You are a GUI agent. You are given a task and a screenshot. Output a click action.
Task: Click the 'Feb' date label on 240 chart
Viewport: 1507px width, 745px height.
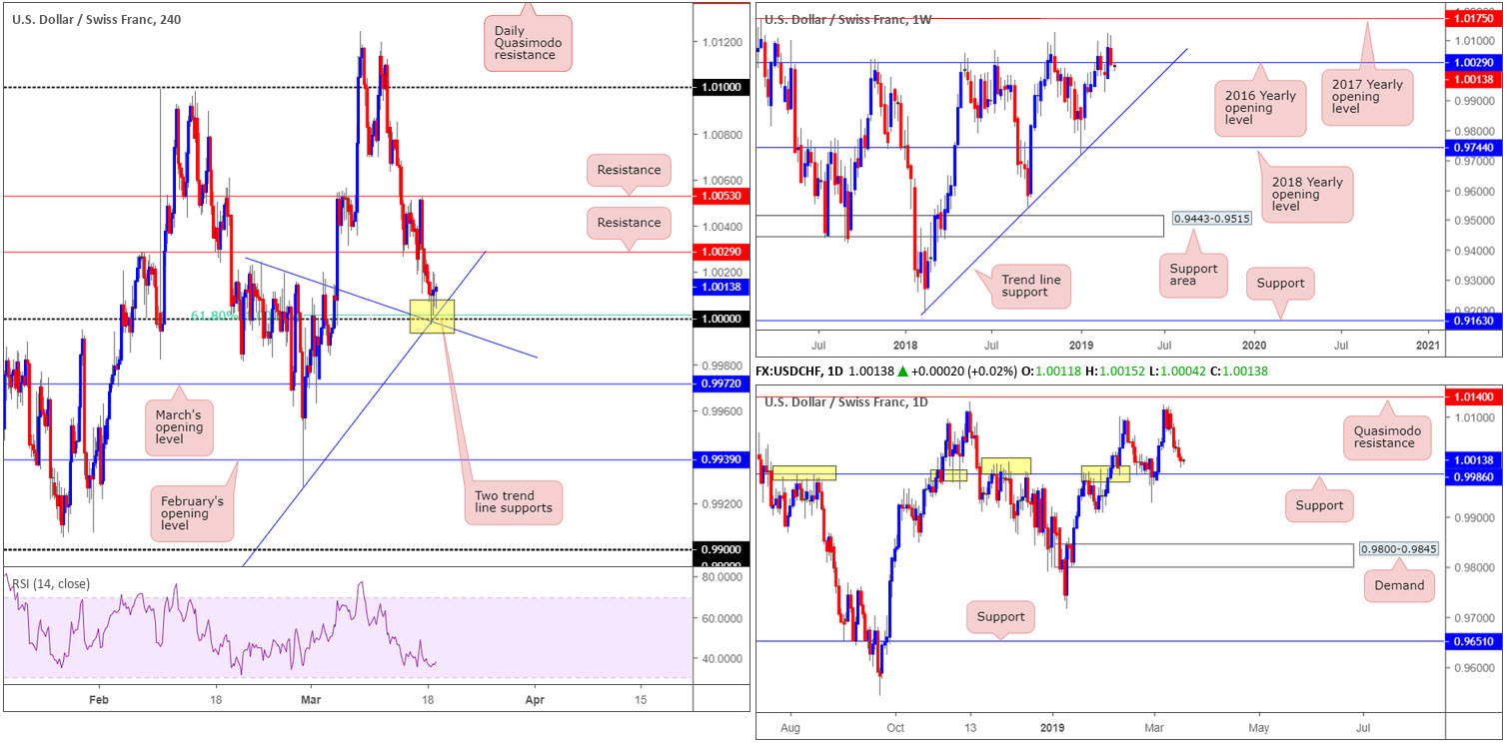point(98,700)
